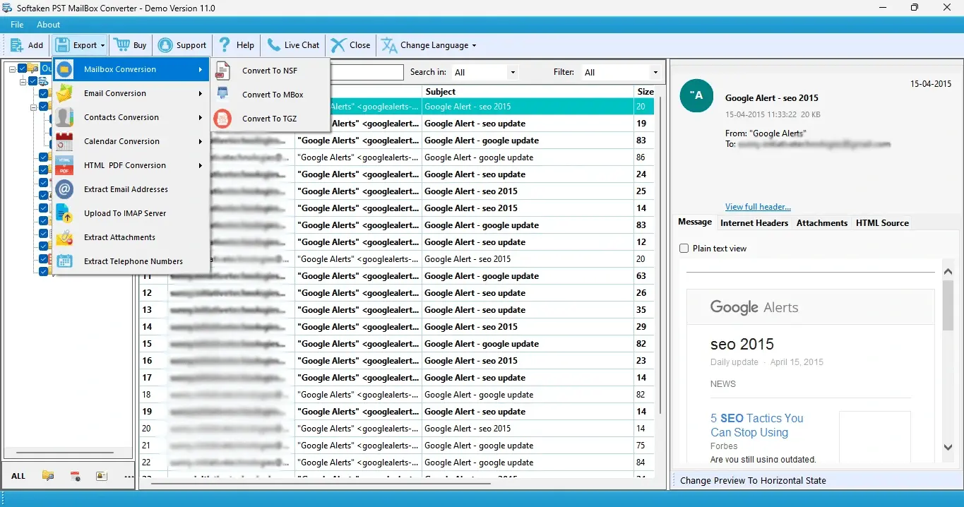964x507 pixels.
Task: Click the Convert To NSF icon
Action: (222, 71)
